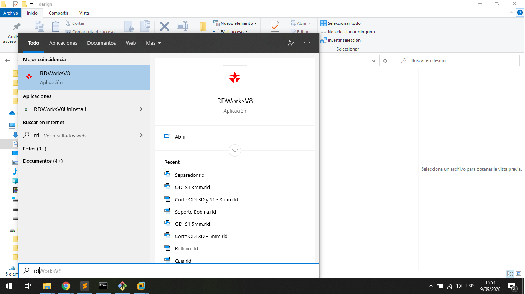Show hidden system tray icons
The image size is (525, 294).
click(431, 286)
